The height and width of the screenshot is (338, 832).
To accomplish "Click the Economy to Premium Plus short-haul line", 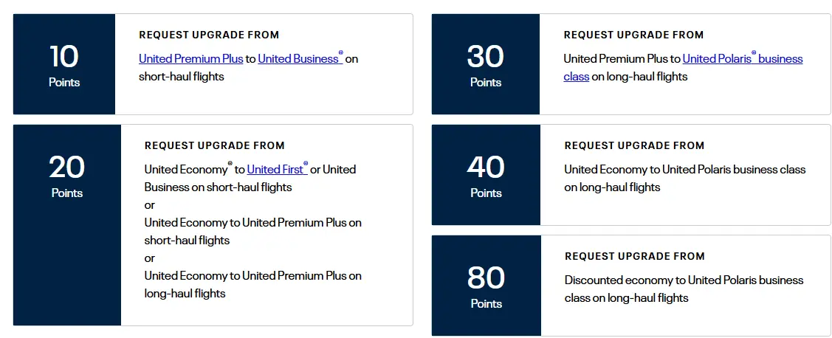I will click(x=252, y=231).
